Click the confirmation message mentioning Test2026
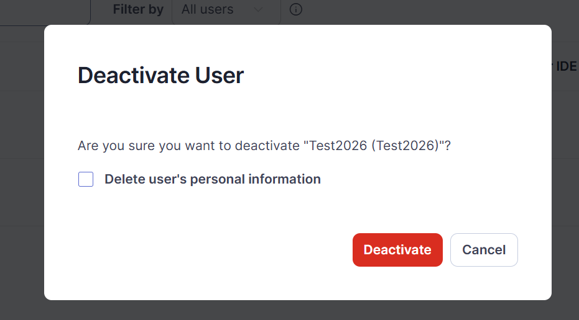The image size is (579, 320). [x=264, y=146]
